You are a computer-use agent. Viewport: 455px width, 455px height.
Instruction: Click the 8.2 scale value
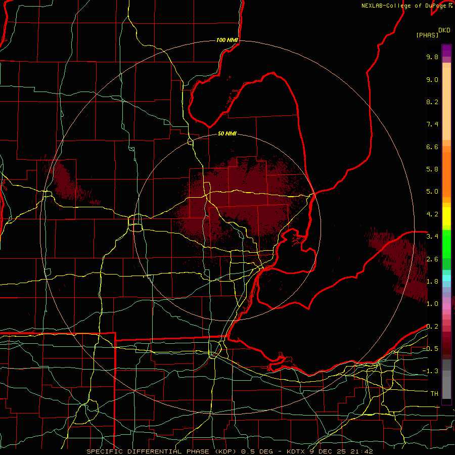(x=432, y=102)
